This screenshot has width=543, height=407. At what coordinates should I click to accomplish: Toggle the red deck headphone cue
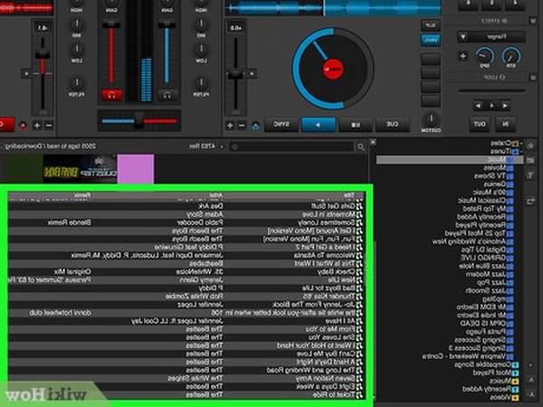[x=112, y=95]
